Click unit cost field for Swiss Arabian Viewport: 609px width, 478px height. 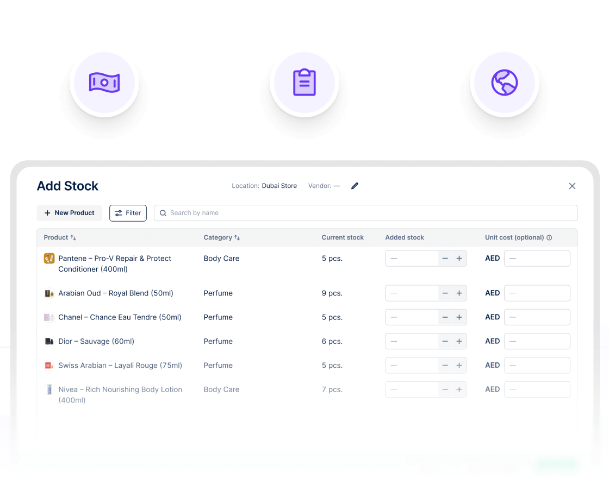pyautogui.click(x=537, y=366)
